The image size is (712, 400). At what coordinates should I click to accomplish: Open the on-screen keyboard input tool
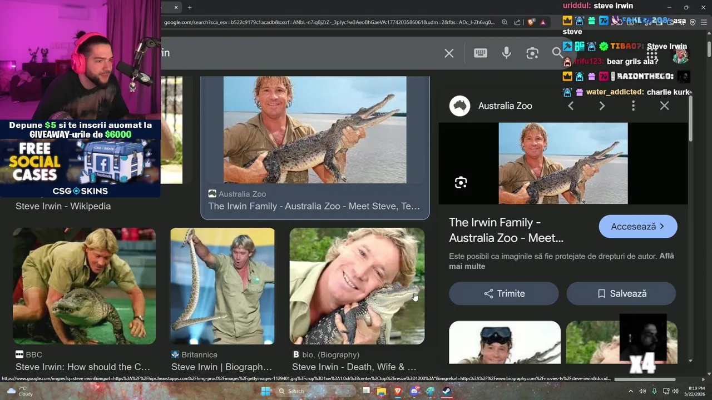[481, 53]
